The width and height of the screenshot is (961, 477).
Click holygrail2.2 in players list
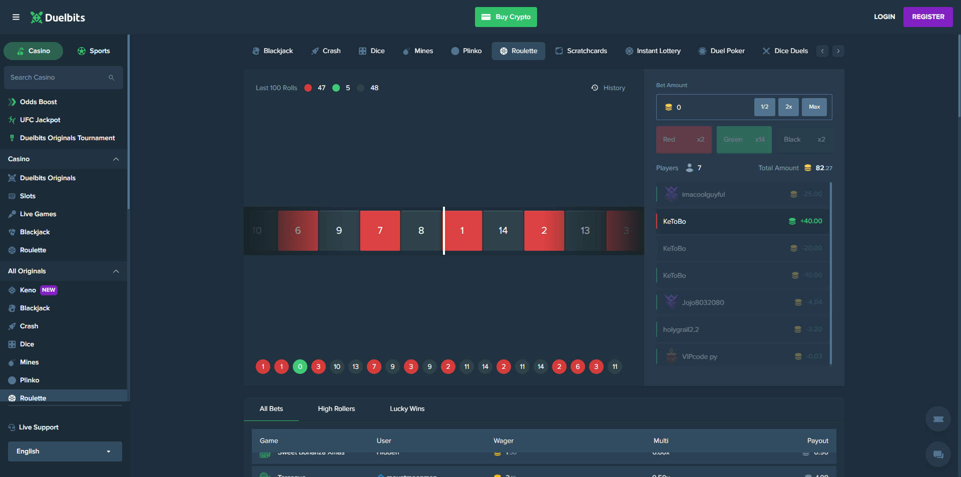click(x=743, y=329)
